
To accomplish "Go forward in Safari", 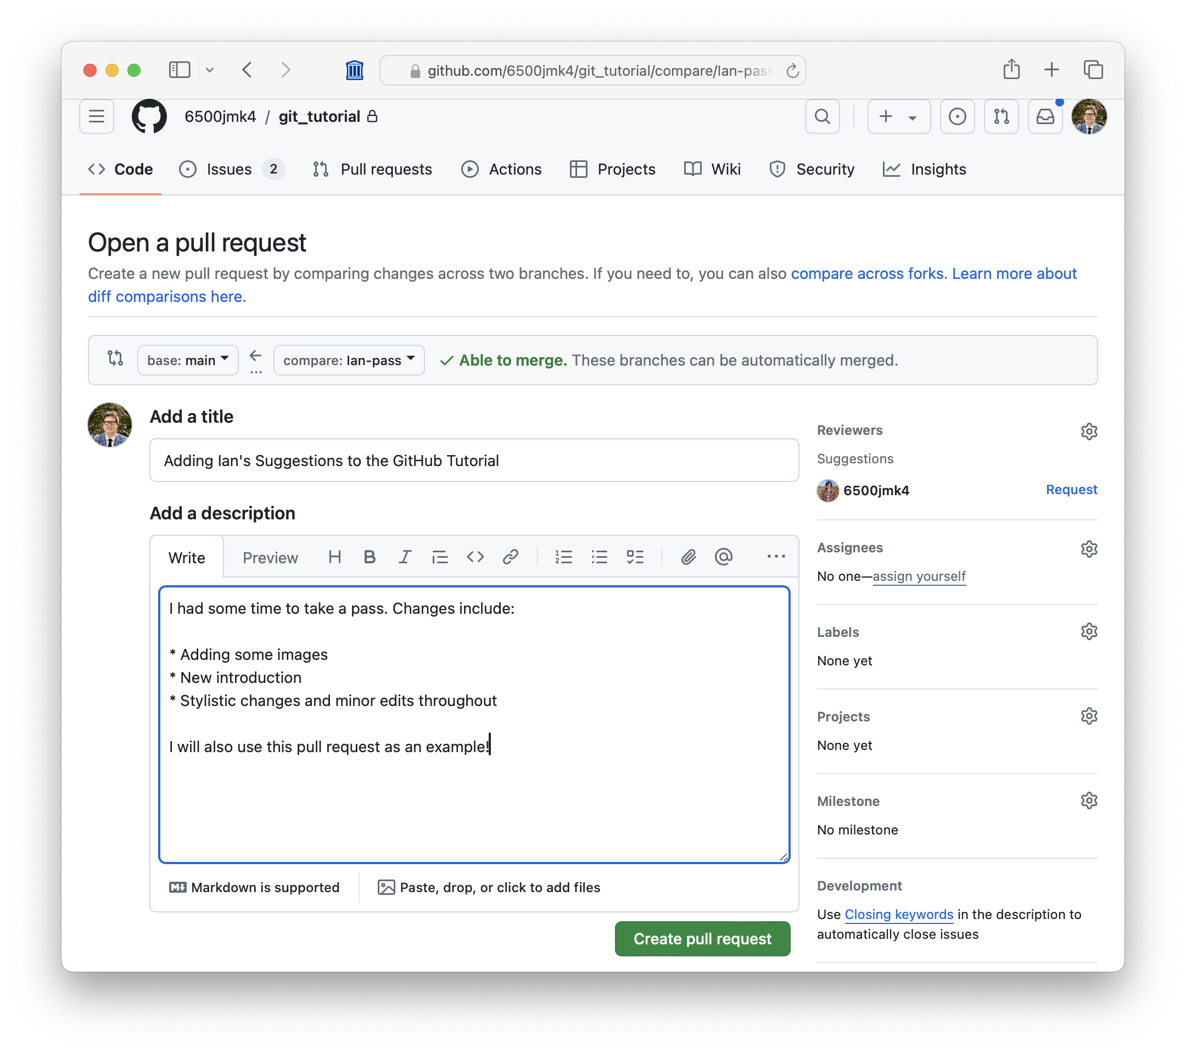I will click(286, 70).
